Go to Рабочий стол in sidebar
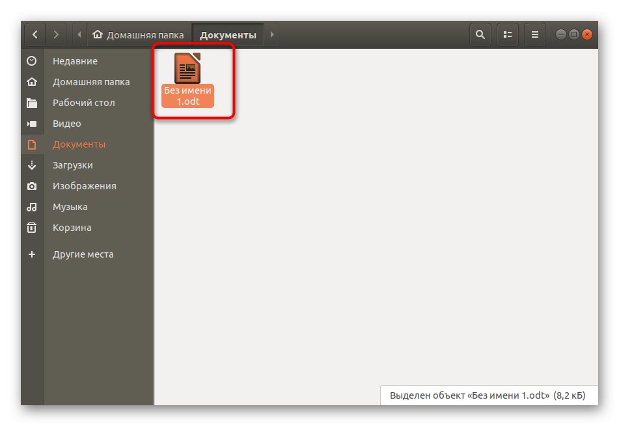The width and height of the screenshot is (619, 426). tap(84, 103)
